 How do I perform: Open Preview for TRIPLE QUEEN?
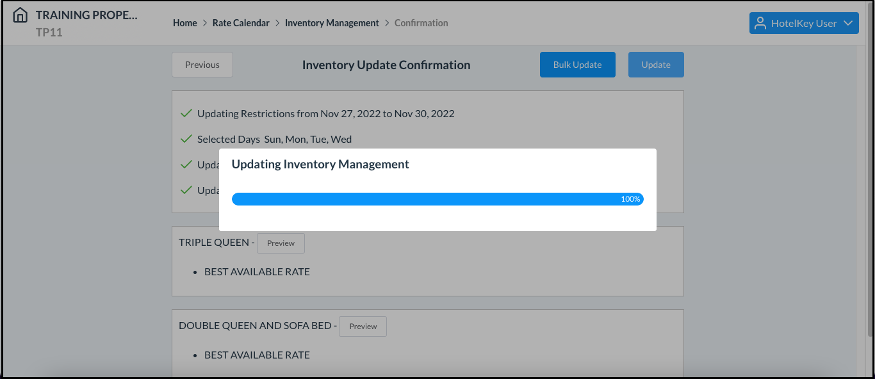(x=281, y=243)
